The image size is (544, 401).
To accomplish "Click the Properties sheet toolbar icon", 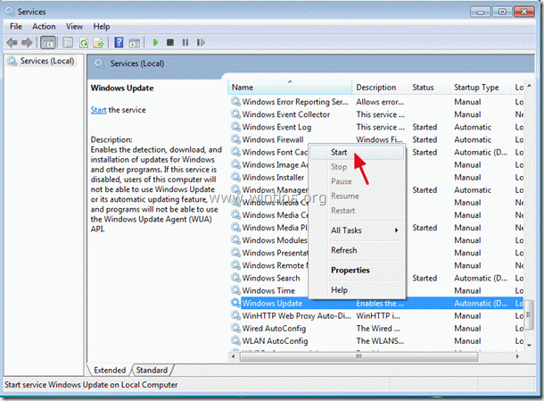I will pyautogui.click(x=68, y=43).
